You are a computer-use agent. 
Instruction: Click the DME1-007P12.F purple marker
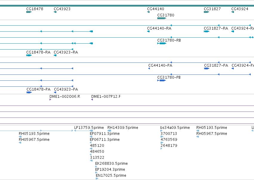click(92, 100)
